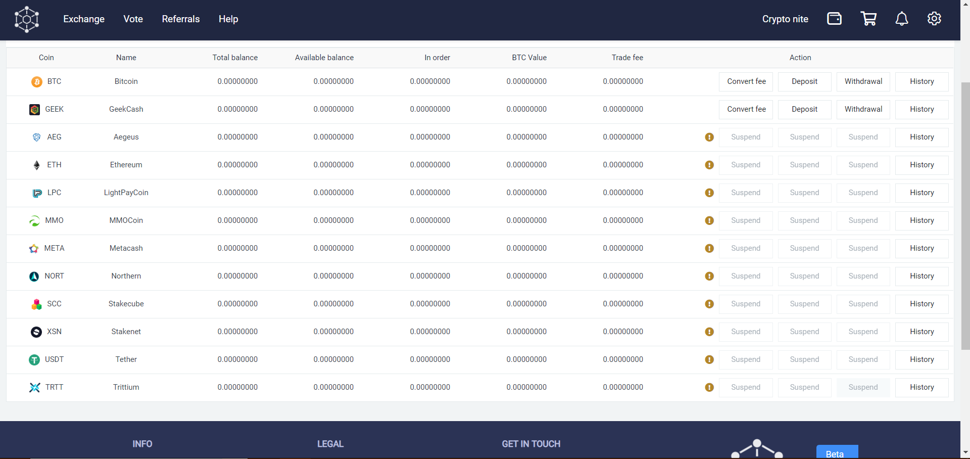The width and height of the screenshot is (970, 459).
Task: Click the LEGAL footer heading
Action: [x=330, y=444]
